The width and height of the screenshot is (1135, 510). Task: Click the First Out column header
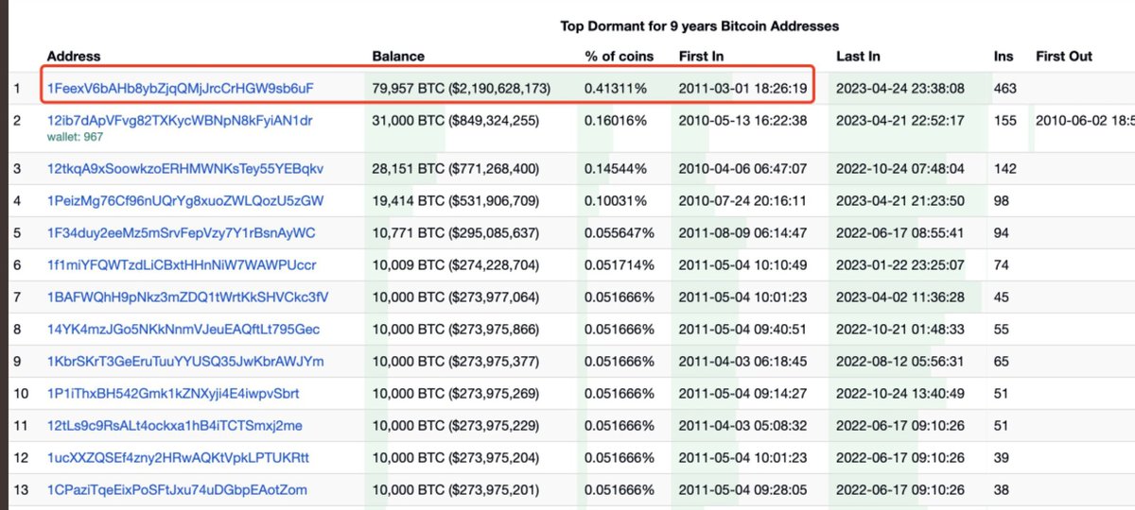coord(1064,57)
